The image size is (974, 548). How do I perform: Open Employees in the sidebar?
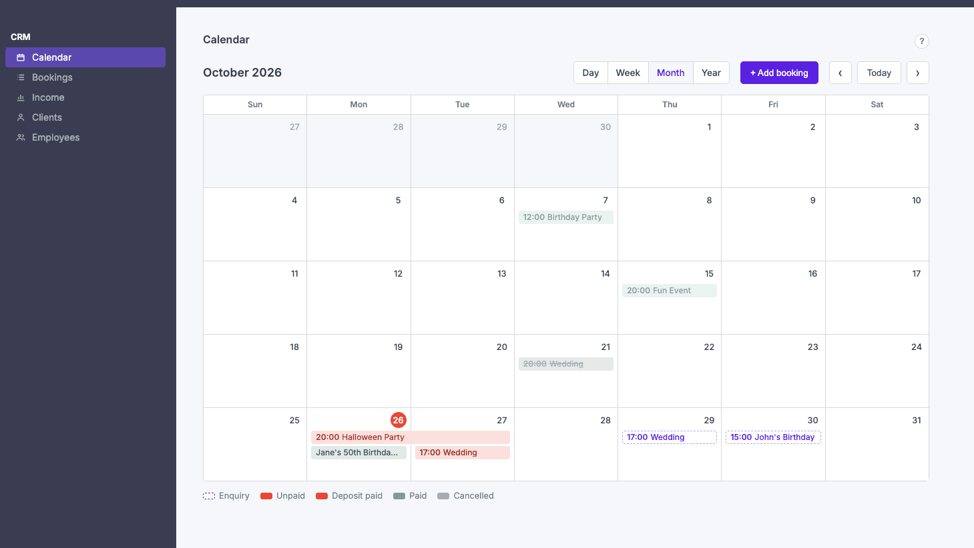(85, 137)
